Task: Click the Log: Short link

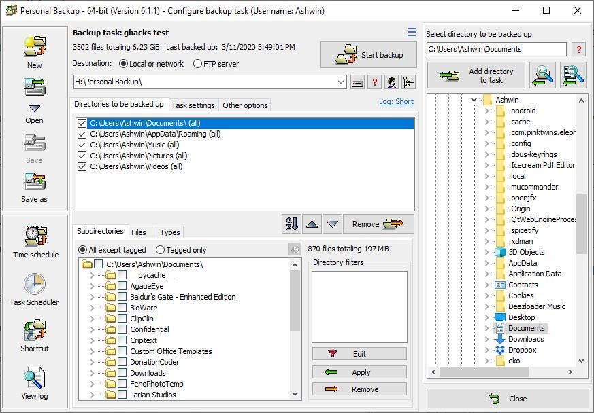Action: point(396,101)
